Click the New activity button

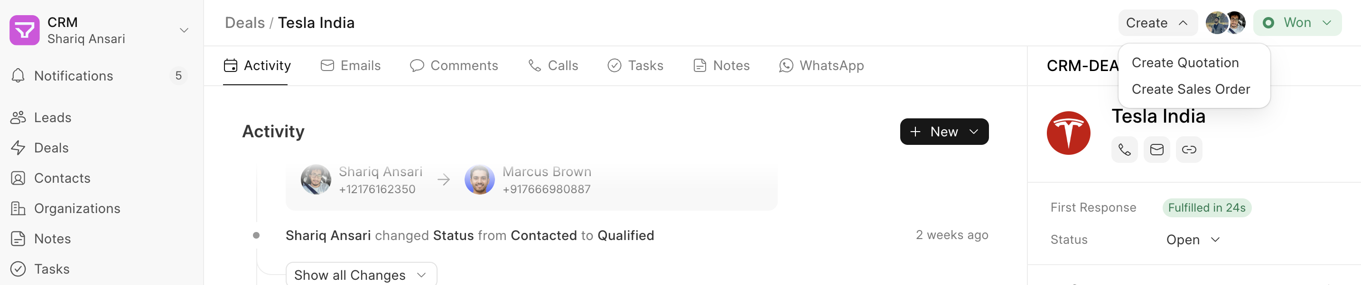click(944, 132)
